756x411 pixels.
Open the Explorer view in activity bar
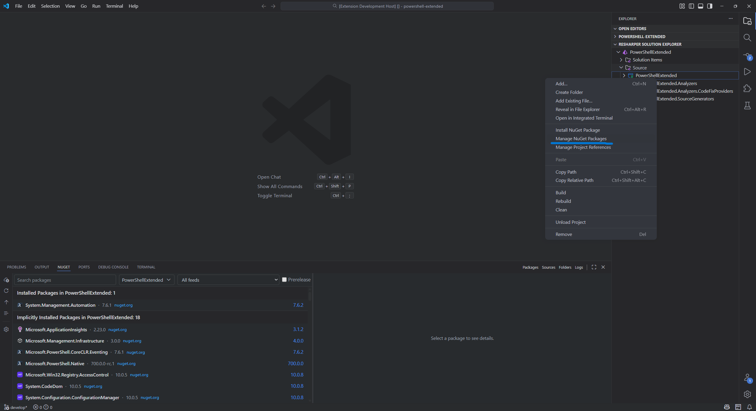747,21
